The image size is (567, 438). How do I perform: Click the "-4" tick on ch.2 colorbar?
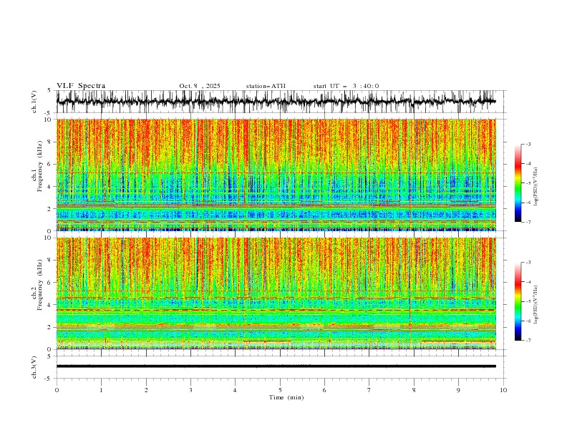pos(528,282)
